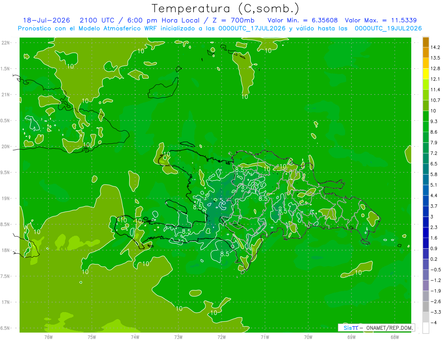Screen dimensions: 443x342
Task: Pick the purple swatch between -1.9 and -1.2
Action: [426, 286]
